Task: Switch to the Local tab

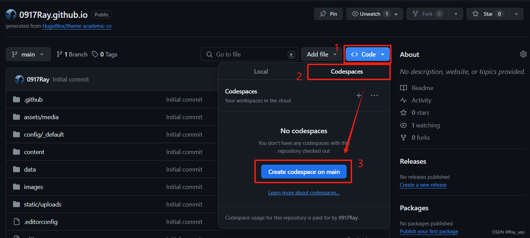Action: pos(261,71)
